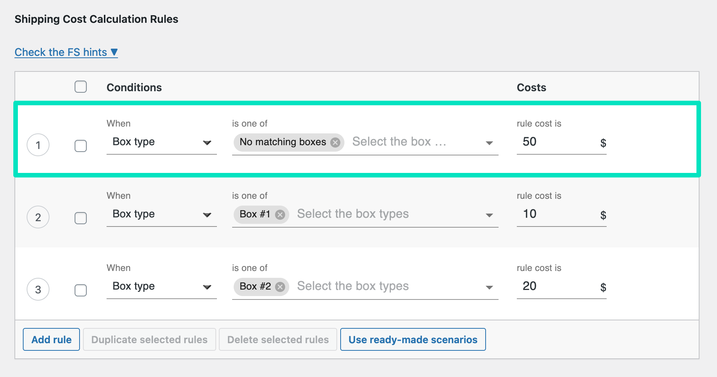Check the select-all checkbox in the header
This screenshot has height=377, width=717.
pos(81,87)
